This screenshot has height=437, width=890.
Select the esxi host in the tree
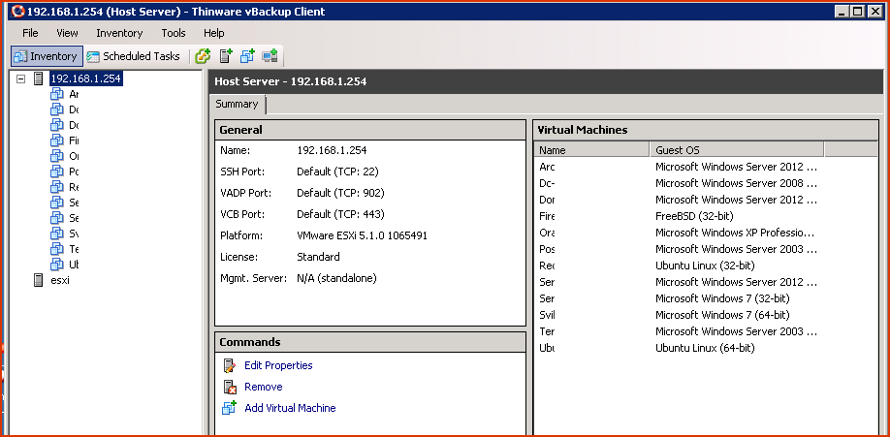click(60, 280)
